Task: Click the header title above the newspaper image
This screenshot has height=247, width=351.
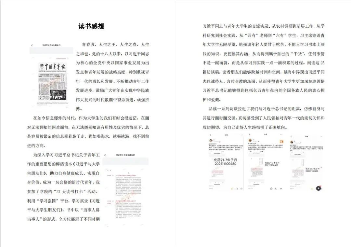Action: coord(51,45)
